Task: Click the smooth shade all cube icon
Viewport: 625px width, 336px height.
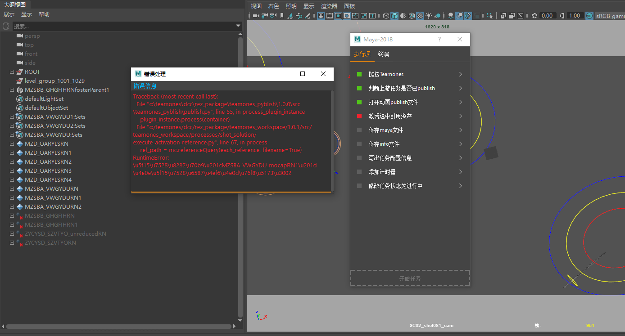Action: (394, 16)
